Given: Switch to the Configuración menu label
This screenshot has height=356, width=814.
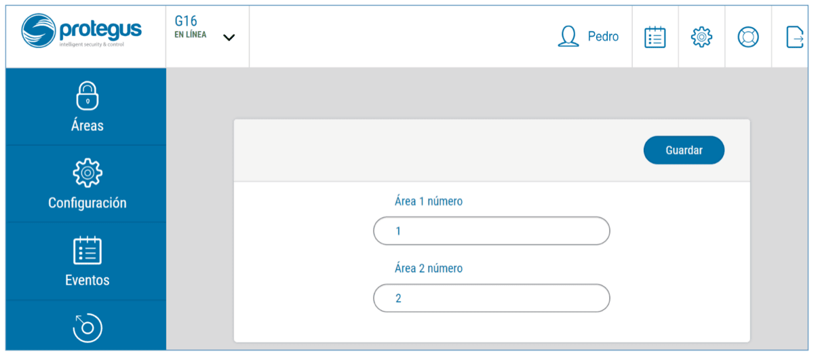Looking at the screenshot, I should (87, 203).
